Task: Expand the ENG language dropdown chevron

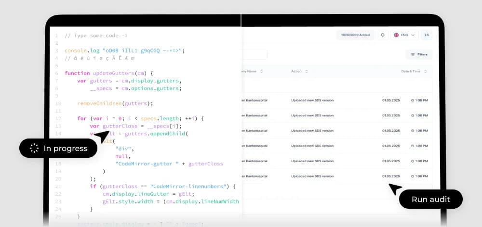Action: (x=413, y=35)
